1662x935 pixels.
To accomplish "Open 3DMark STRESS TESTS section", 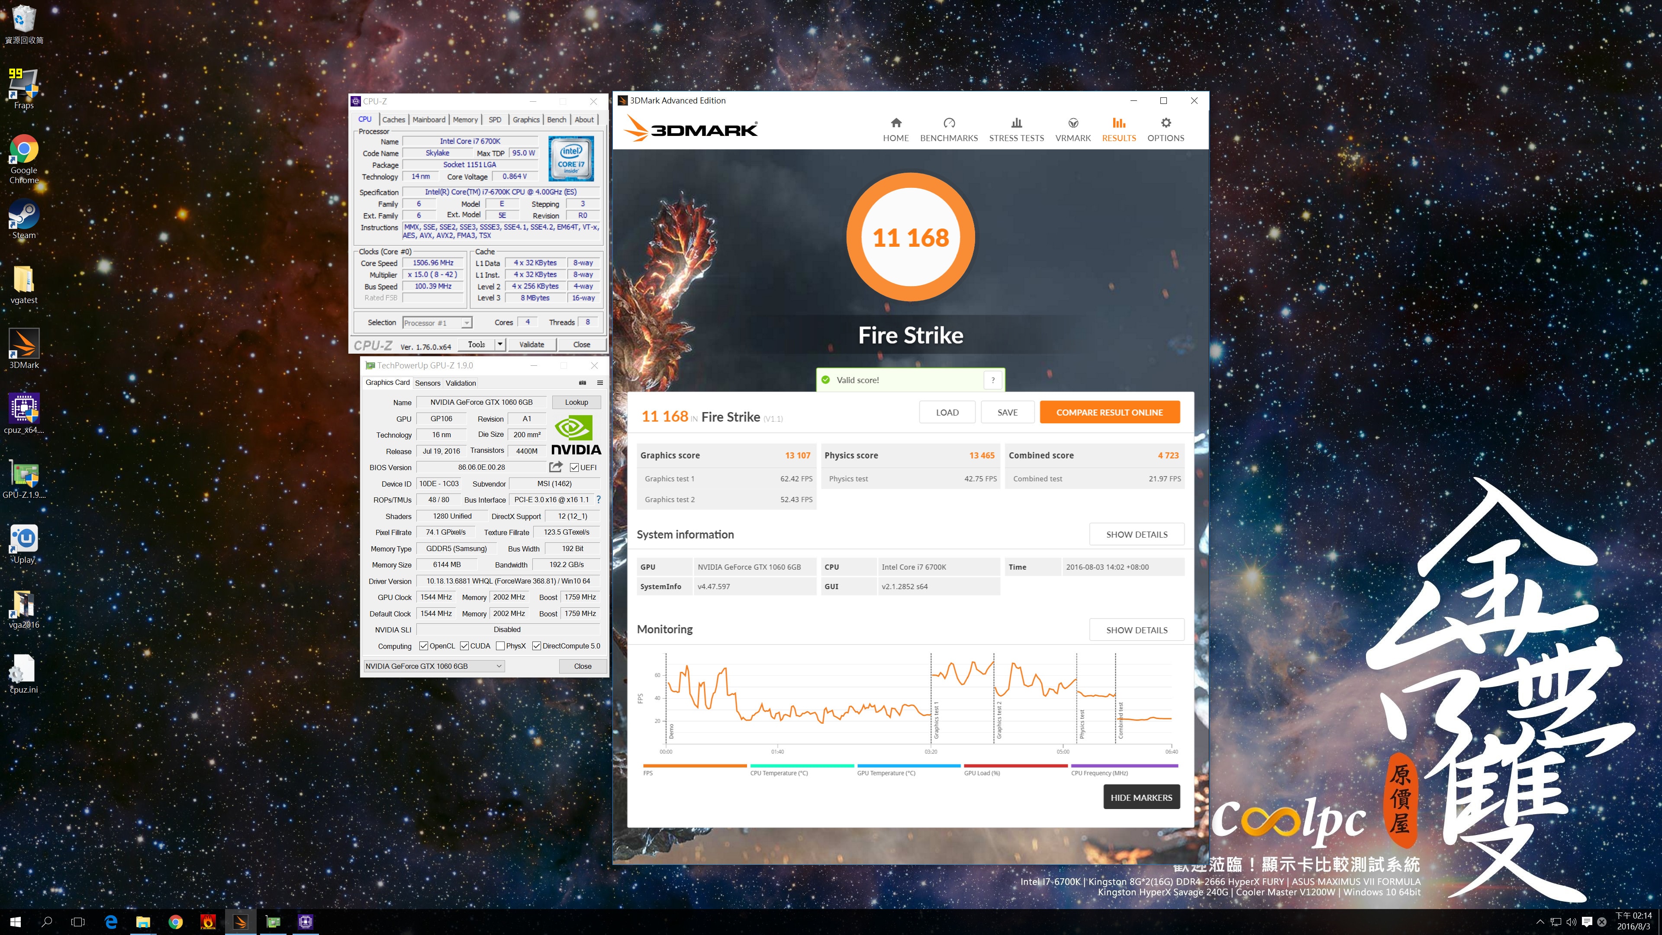I will point(1016,129).
